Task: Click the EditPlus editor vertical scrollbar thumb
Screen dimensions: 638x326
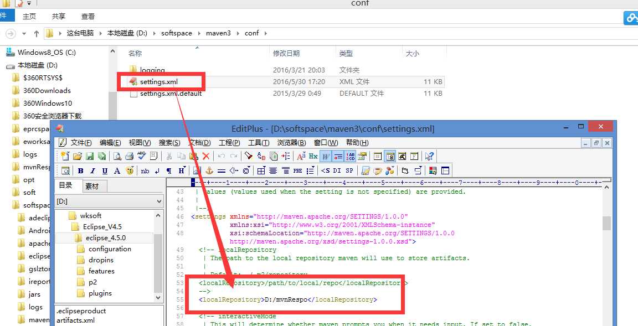Action: [x=606, y=223]
